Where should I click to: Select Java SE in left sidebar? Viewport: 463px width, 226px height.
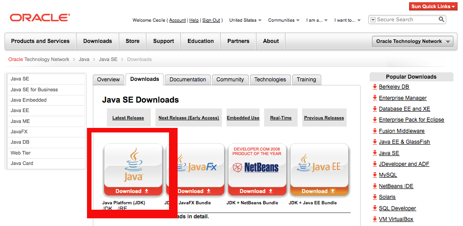pos(45,79)
